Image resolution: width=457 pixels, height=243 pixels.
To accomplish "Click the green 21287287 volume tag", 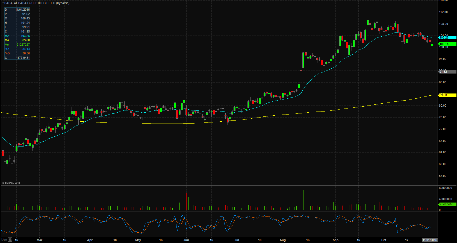I will tap(447, 204).
